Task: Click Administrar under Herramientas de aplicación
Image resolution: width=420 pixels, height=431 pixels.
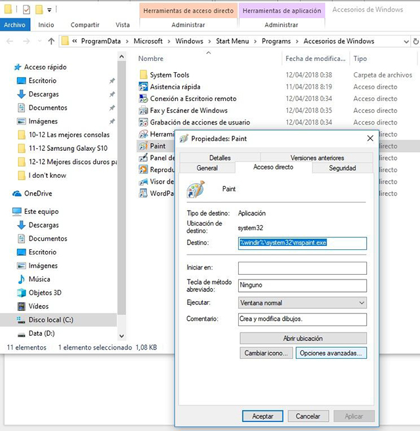Action: [282, 25]
